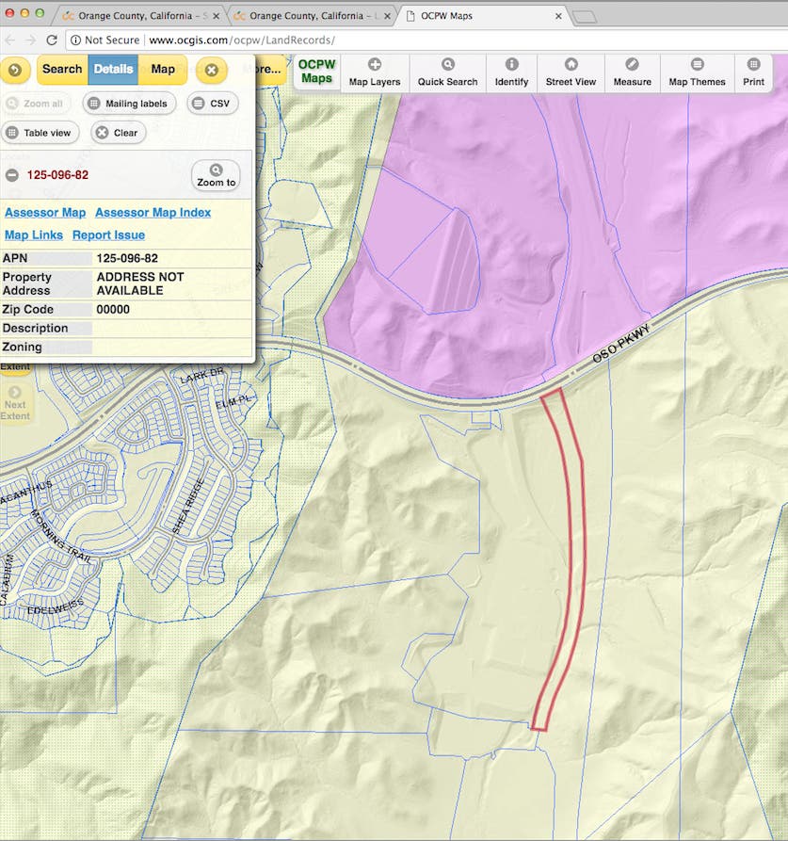Image resolution: width=788 pixels, height=841 pixels.
Task: Collapse the 125-096-82 parcel entry
Action: (x=12, y=175)
